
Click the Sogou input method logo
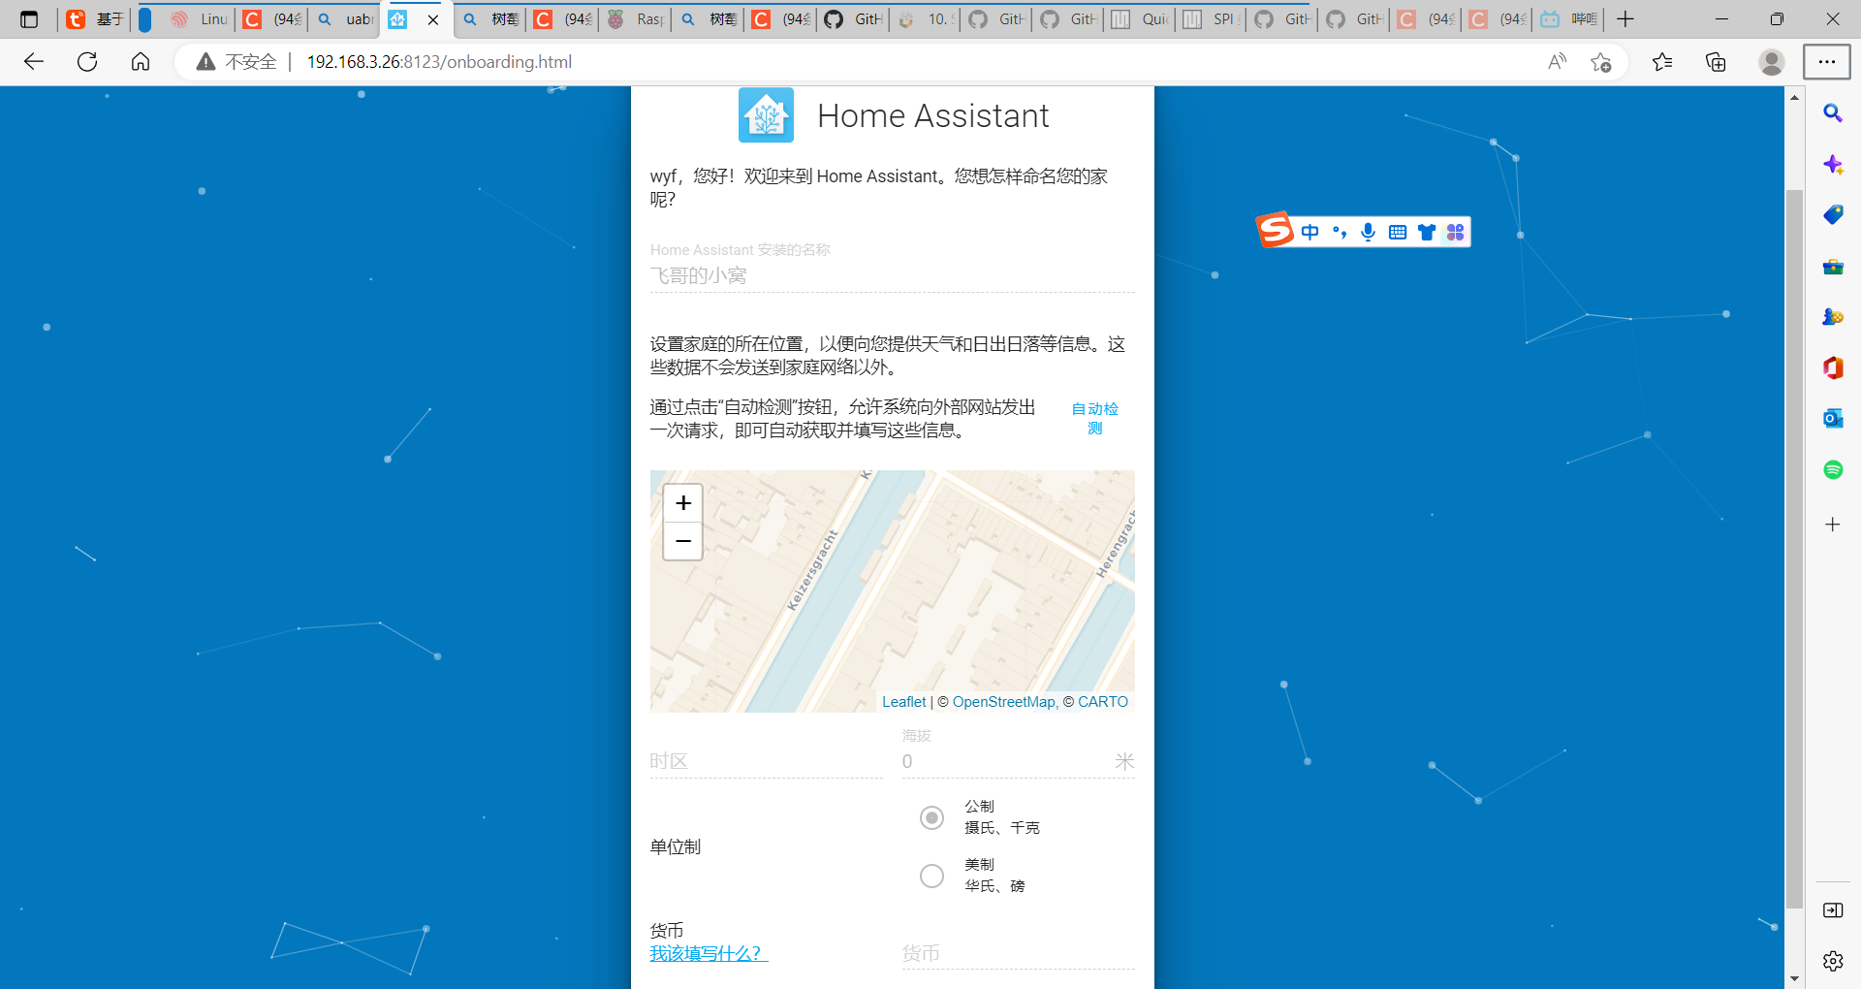coord(1275,230)
